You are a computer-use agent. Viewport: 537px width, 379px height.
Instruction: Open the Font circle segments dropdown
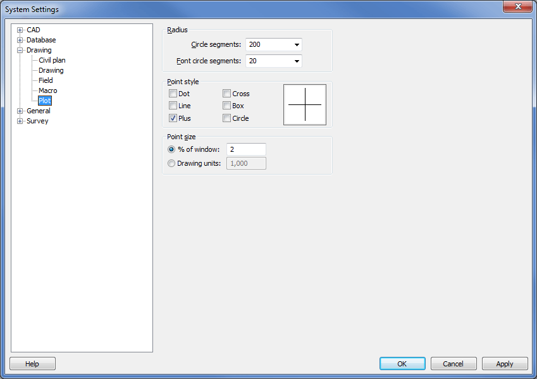click(296, 61)
